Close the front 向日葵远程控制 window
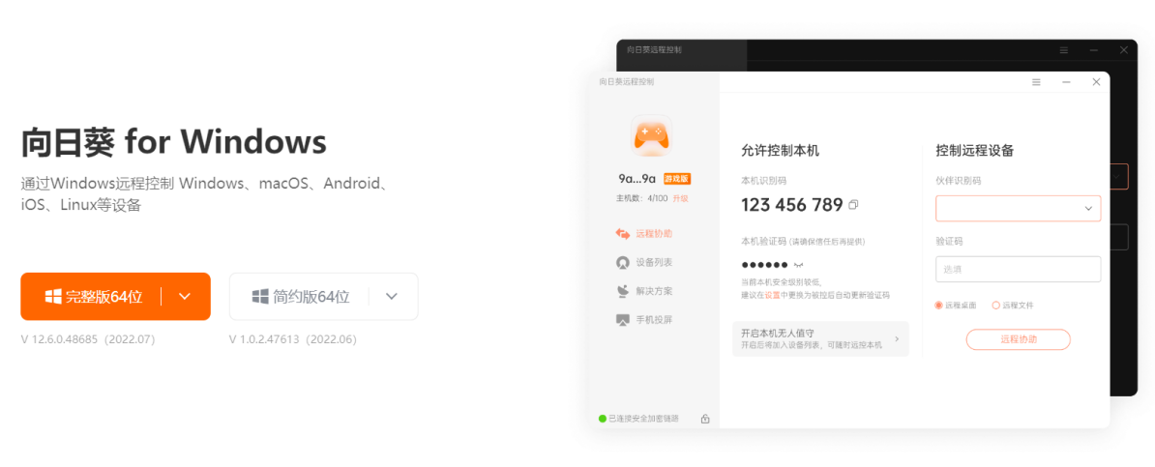1155x467 pixels. [1096, 82]
